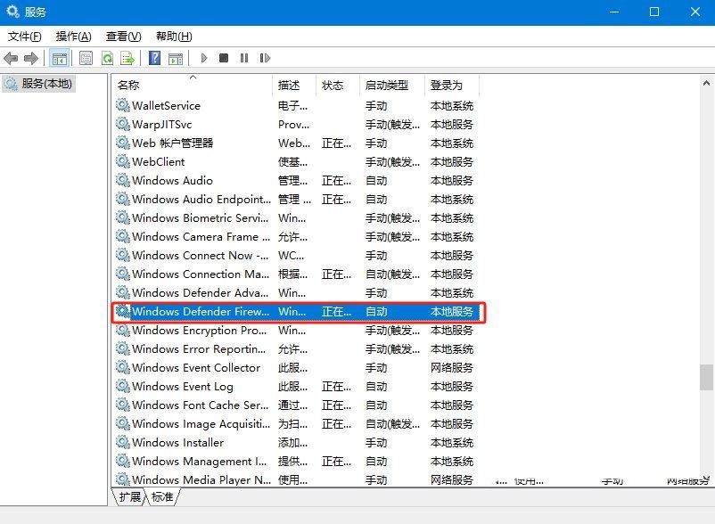The width and height of the screenshot is (715, 524).
Task: Click 正在... status of Windows Event Log
Action: coord(336,386)
